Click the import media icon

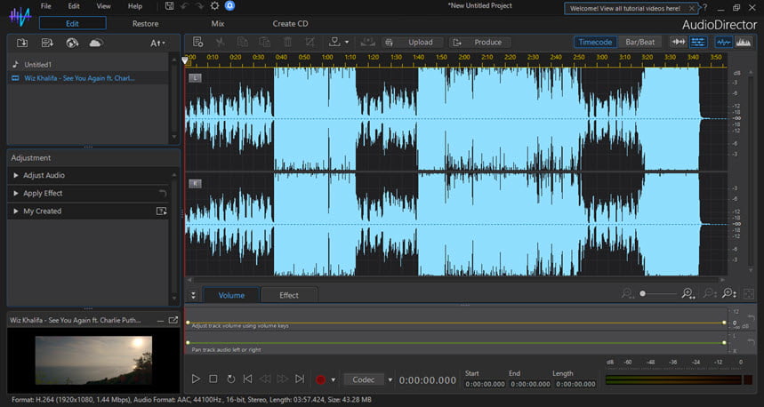tap(22, 43)
